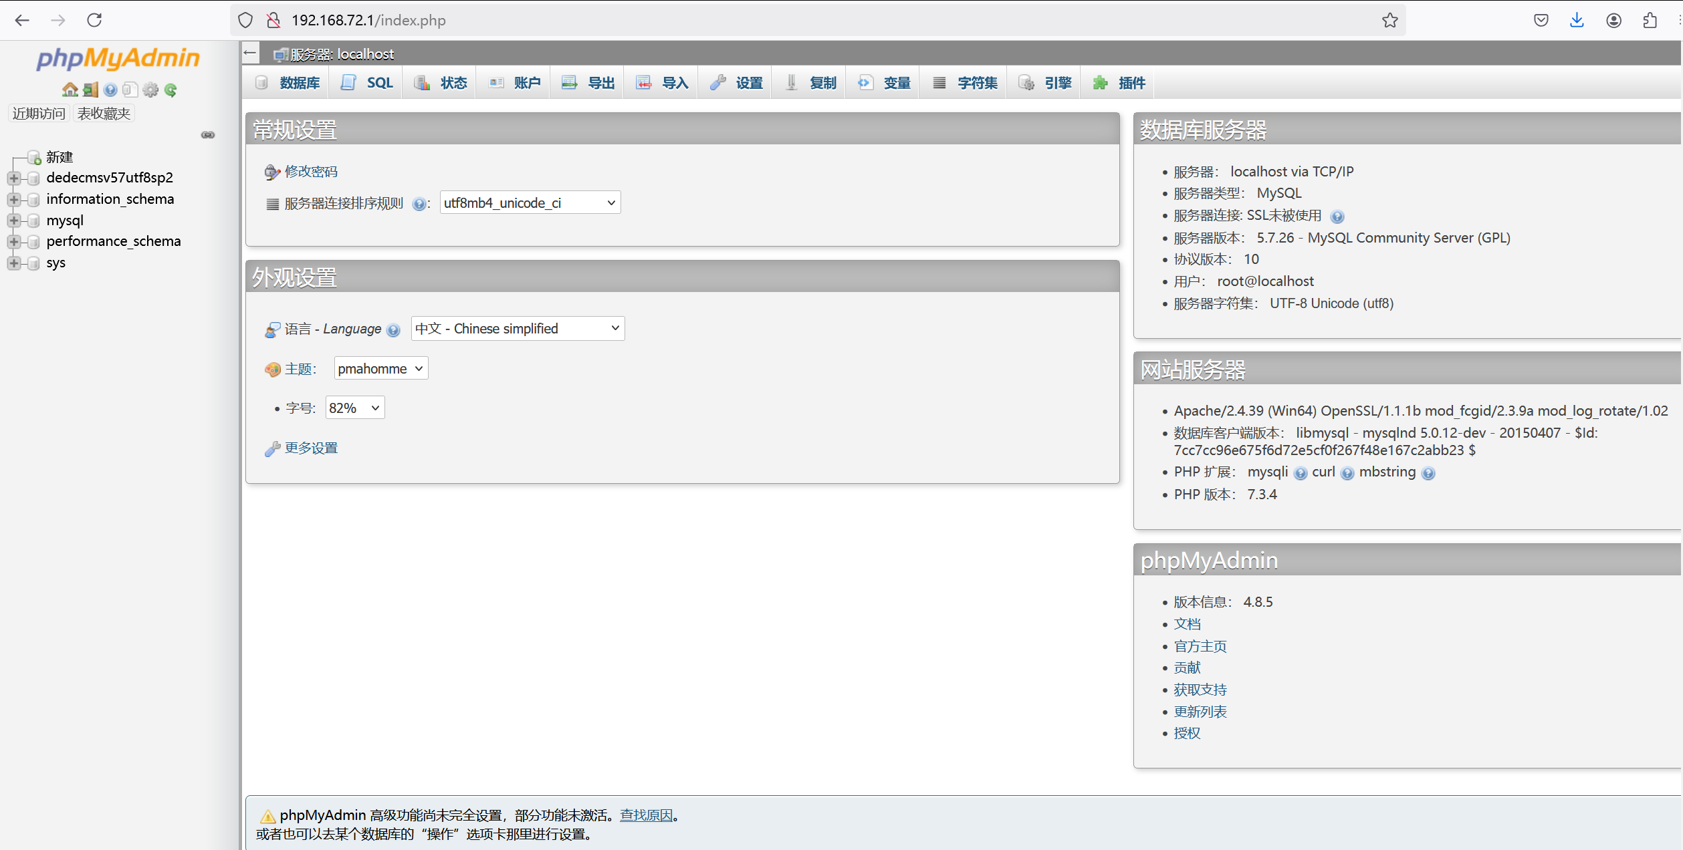
Task: Click database icon beside dedecmsv57utf8sp2
Action: (x=33, y=178)
